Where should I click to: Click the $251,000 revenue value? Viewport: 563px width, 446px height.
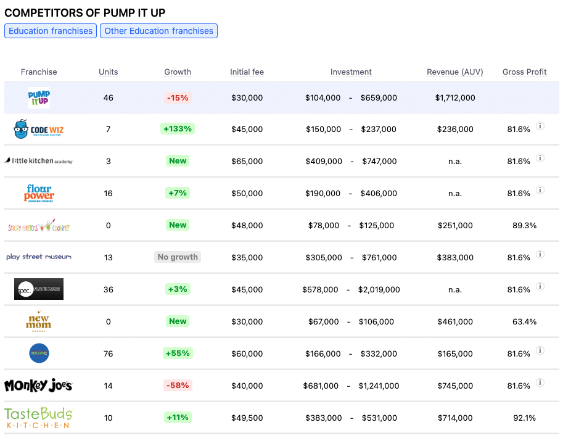[x=455, y=226]
